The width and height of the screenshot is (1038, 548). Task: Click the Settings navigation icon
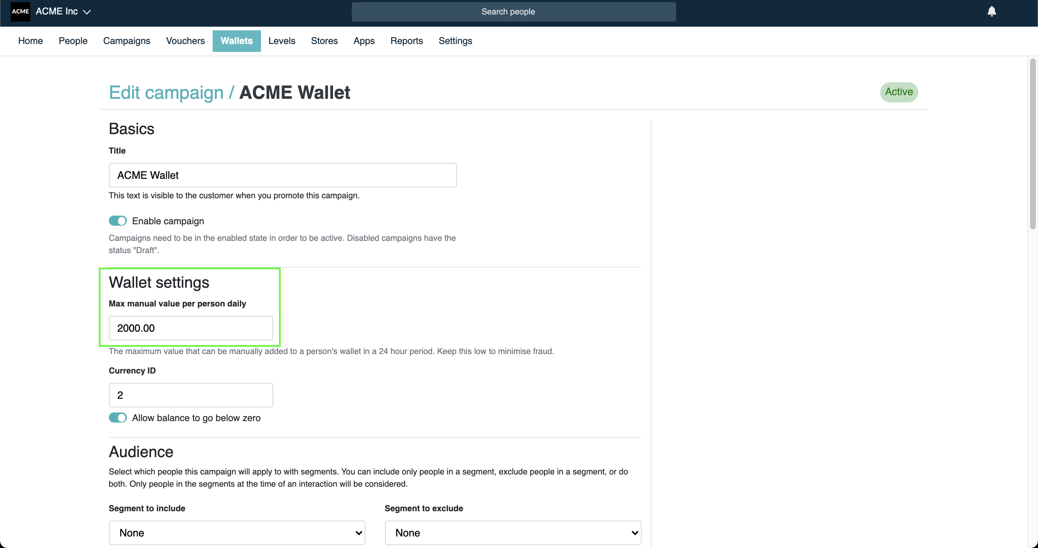[x=455, y=40]
